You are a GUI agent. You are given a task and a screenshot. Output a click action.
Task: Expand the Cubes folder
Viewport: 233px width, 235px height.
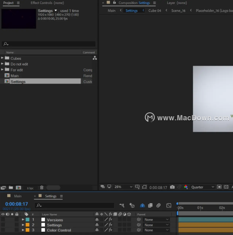[2, 58]
